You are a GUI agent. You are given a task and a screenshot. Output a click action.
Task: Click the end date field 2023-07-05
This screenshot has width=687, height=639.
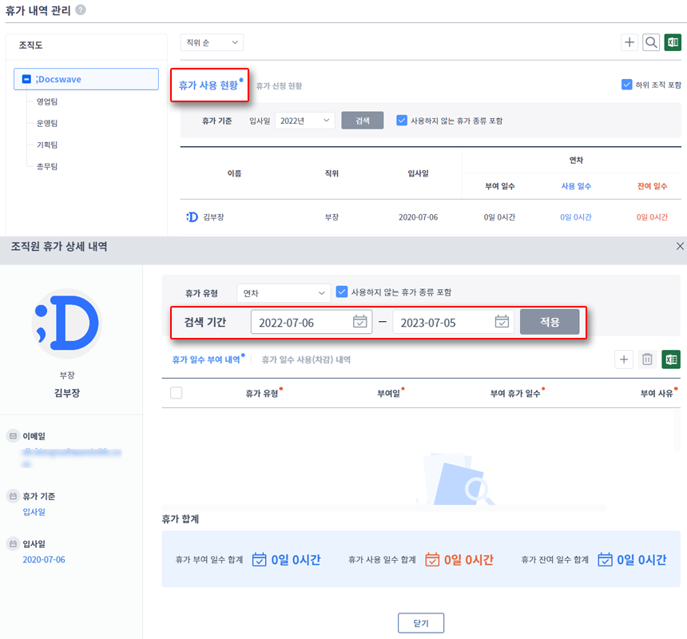click(454, 322)
